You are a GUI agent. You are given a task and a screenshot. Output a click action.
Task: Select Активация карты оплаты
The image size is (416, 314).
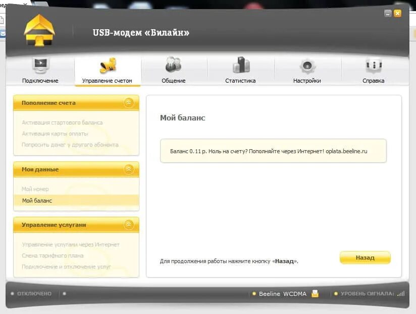(x=55, y=134)
